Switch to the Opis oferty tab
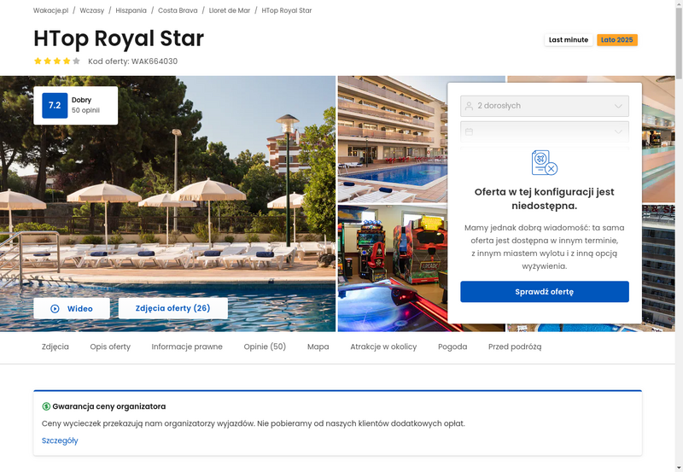The image size is (683, 472). [x=110, y=347]
